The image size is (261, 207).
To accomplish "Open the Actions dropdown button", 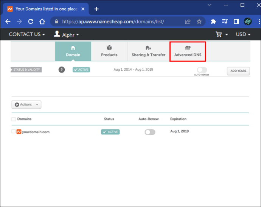I will click(x=26, y=105).
